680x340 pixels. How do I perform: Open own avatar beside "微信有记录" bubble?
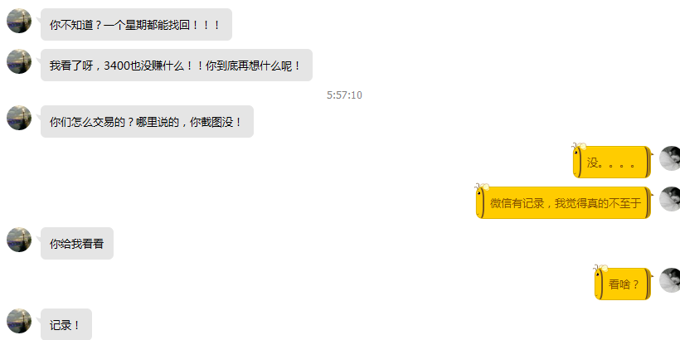click(x=669, y=199)
